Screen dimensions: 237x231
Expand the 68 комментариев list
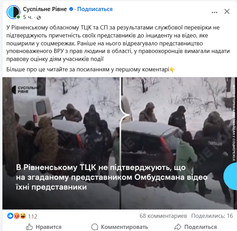(163, 216)
